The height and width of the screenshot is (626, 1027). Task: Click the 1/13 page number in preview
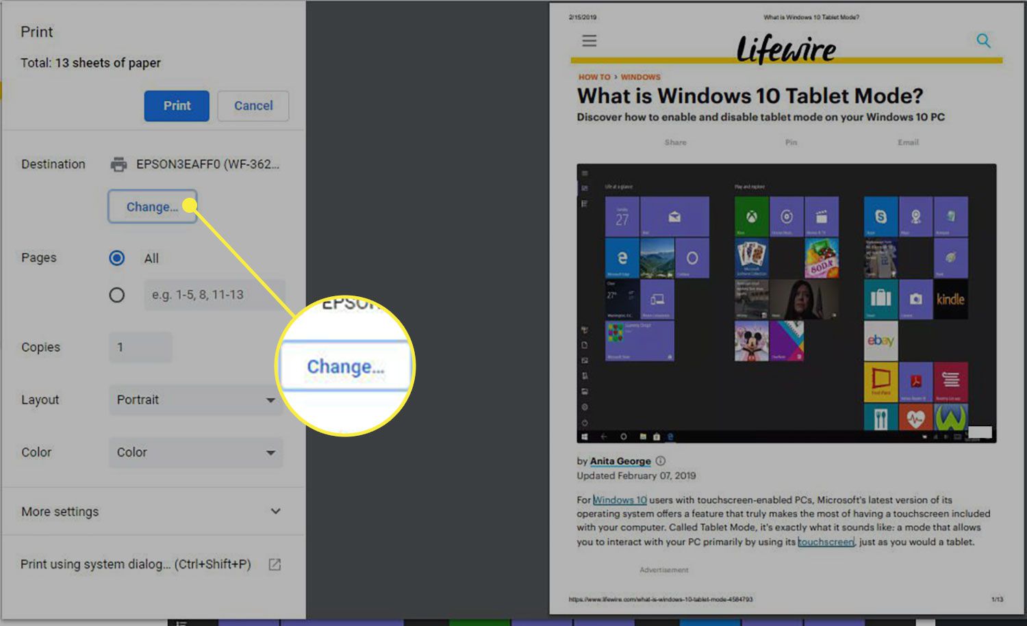(x=997, y=599)
